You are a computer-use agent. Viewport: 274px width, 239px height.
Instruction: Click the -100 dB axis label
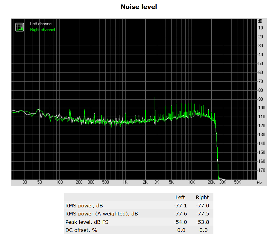point(261,108)
